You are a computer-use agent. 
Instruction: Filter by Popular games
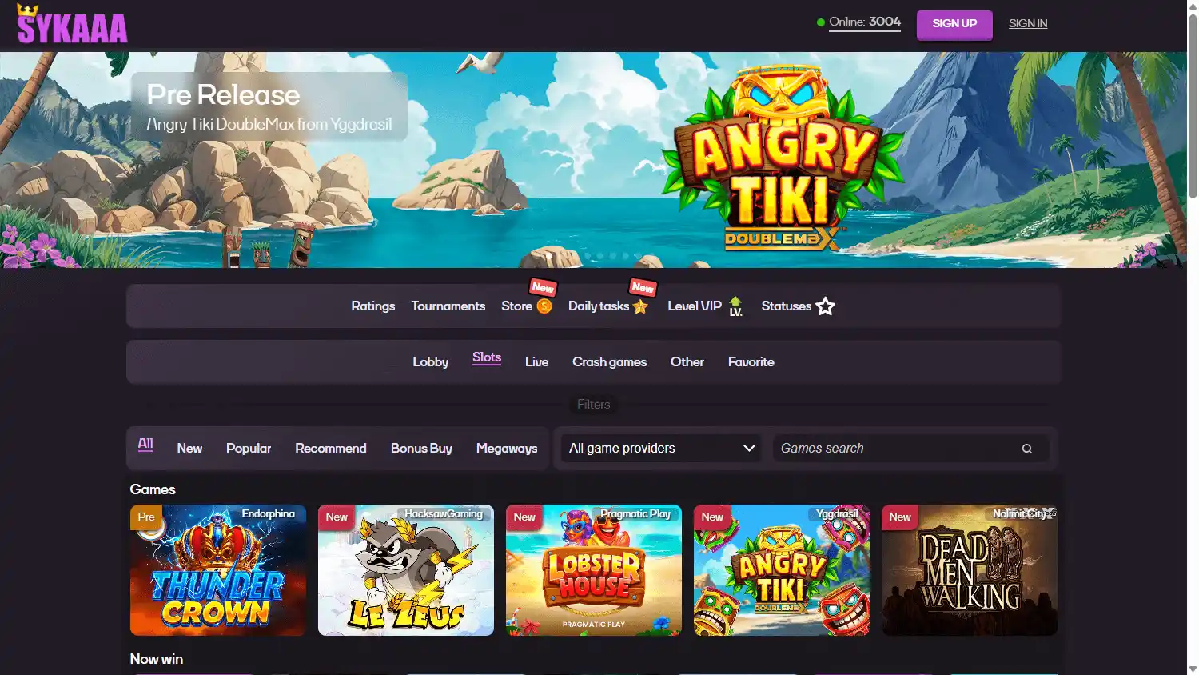(249, 449)
